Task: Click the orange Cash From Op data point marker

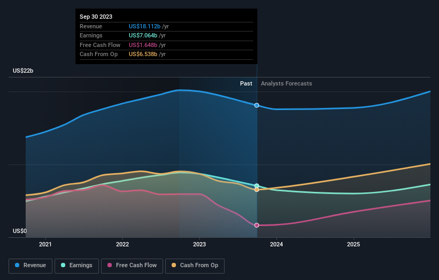Action: tap(257, 190)
